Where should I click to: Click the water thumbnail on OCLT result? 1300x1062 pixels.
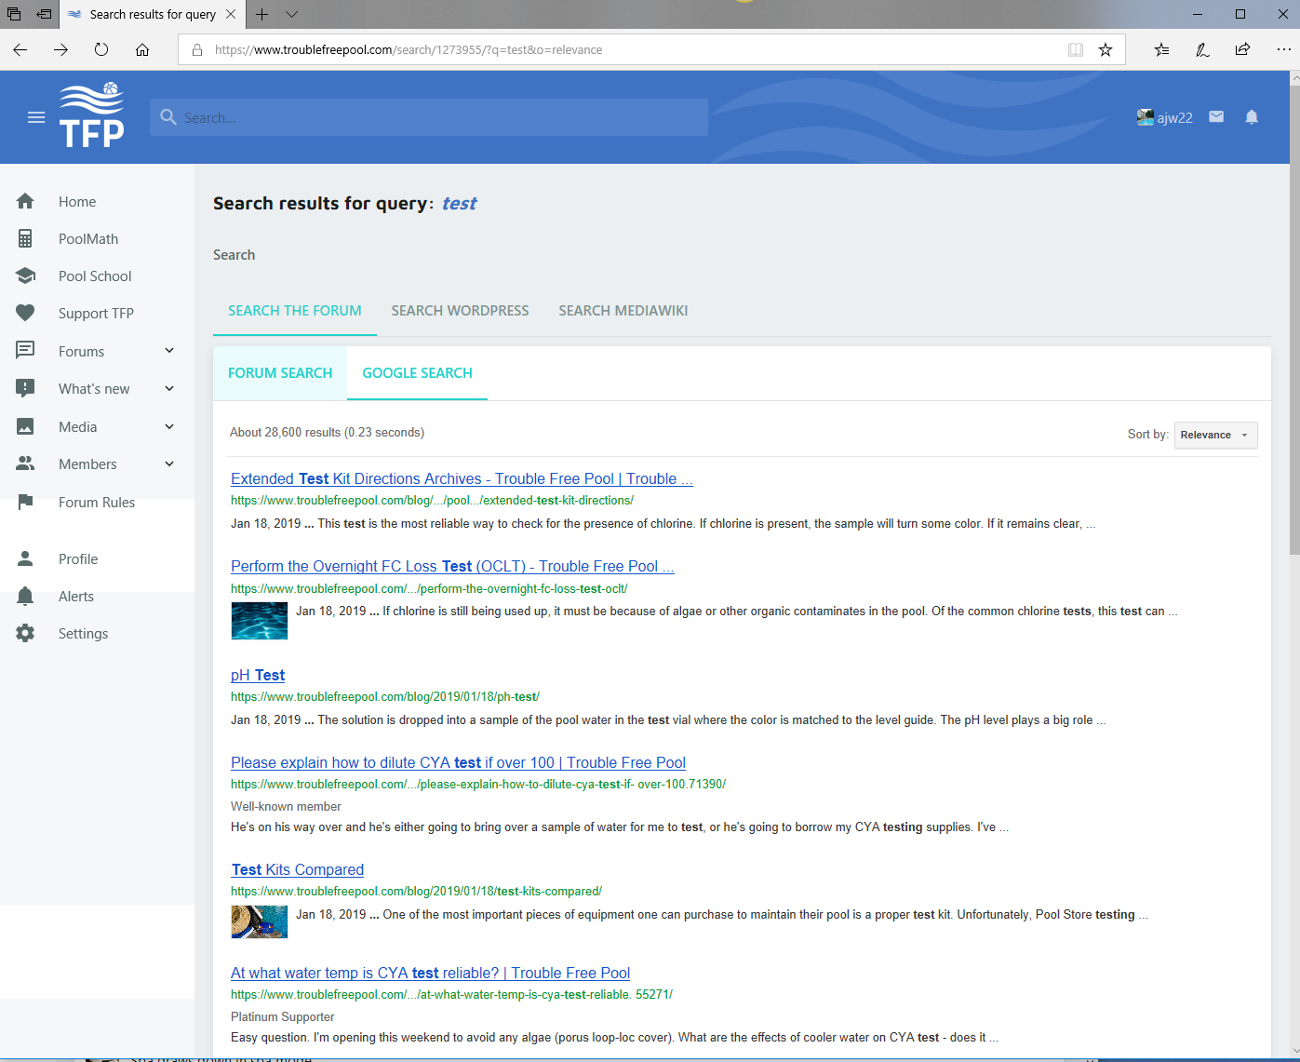pyautogui.click(x=260, y=621)
